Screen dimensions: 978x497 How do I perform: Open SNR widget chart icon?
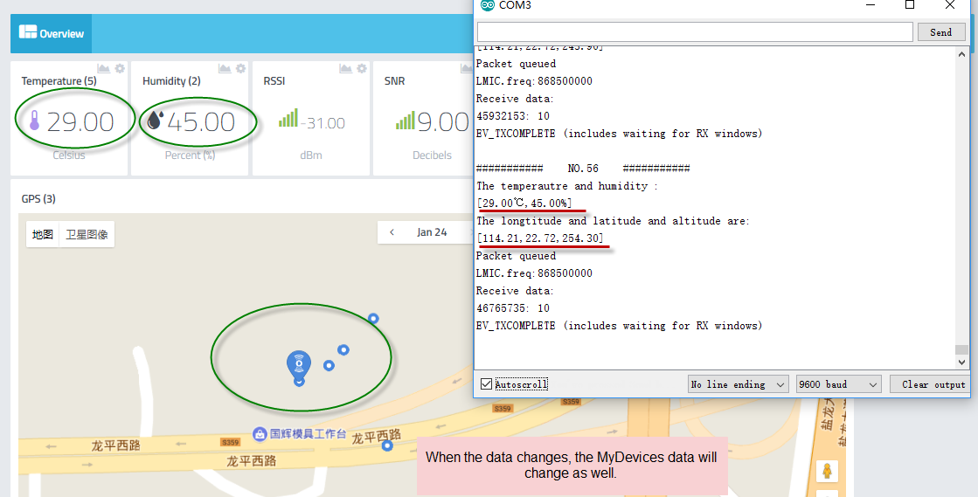(x=467, y=68)
